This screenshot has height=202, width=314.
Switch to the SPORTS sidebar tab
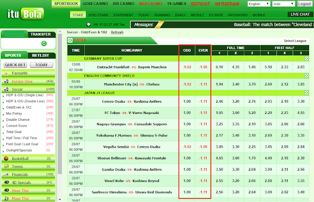click(x=13, y=55)
